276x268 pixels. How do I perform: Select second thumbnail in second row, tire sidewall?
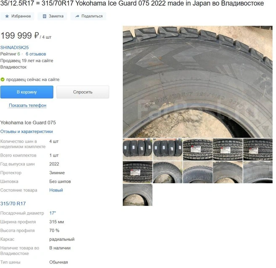[168, 172]
